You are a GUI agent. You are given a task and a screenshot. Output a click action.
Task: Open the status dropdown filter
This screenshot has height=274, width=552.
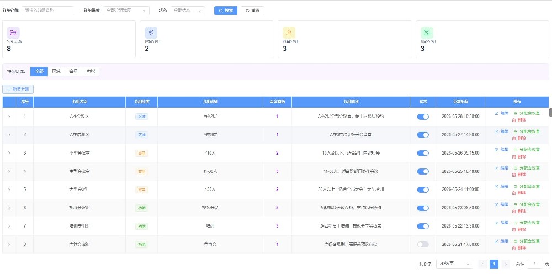point(188,10)
